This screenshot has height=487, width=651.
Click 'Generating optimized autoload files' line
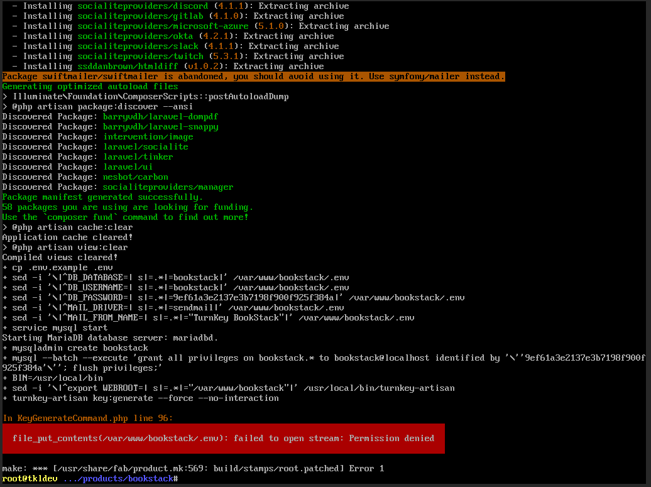90,86
